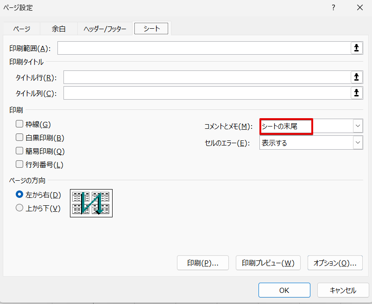Enable 行列番号 printing checkbox
The width and height of the screenshot is (372, 304).
click(x=19, y=165)
